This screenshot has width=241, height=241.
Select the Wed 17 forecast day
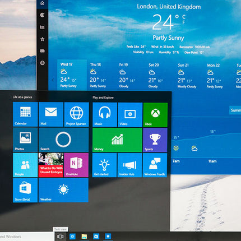coord(72,75)
